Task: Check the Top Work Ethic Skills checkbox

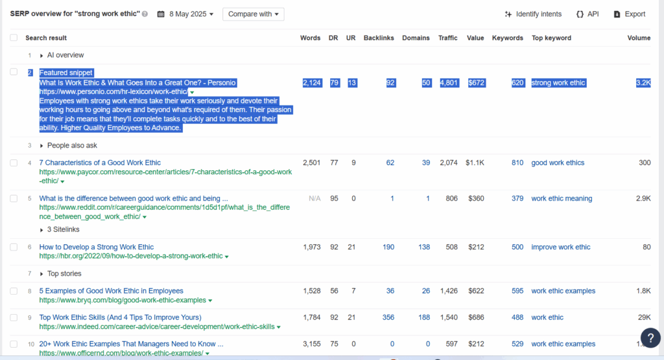Action: (x=14, y=318)
